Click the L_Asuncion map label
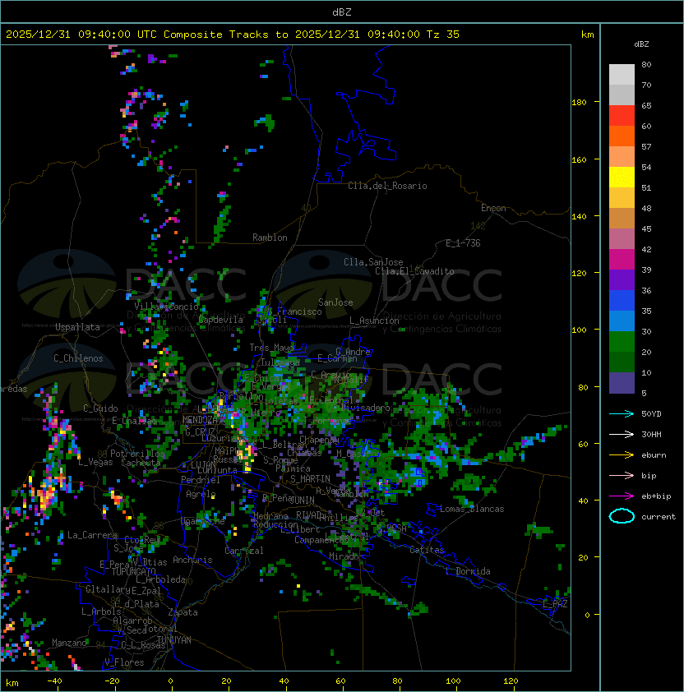This screenshot has height=692, width=684. pos(374,321)
